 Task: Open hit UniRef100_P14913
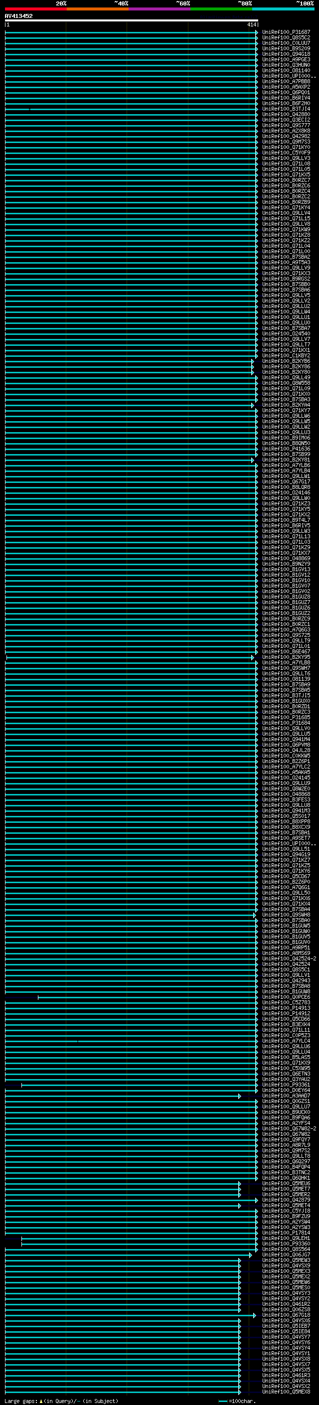click(286, 1008)
